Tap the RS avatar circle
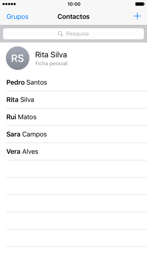The image size is (147, 262). 18,58
